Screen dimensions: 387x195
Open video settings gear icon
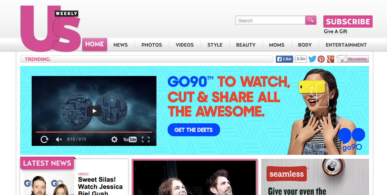pyautogui.click(x=114, y=139)
